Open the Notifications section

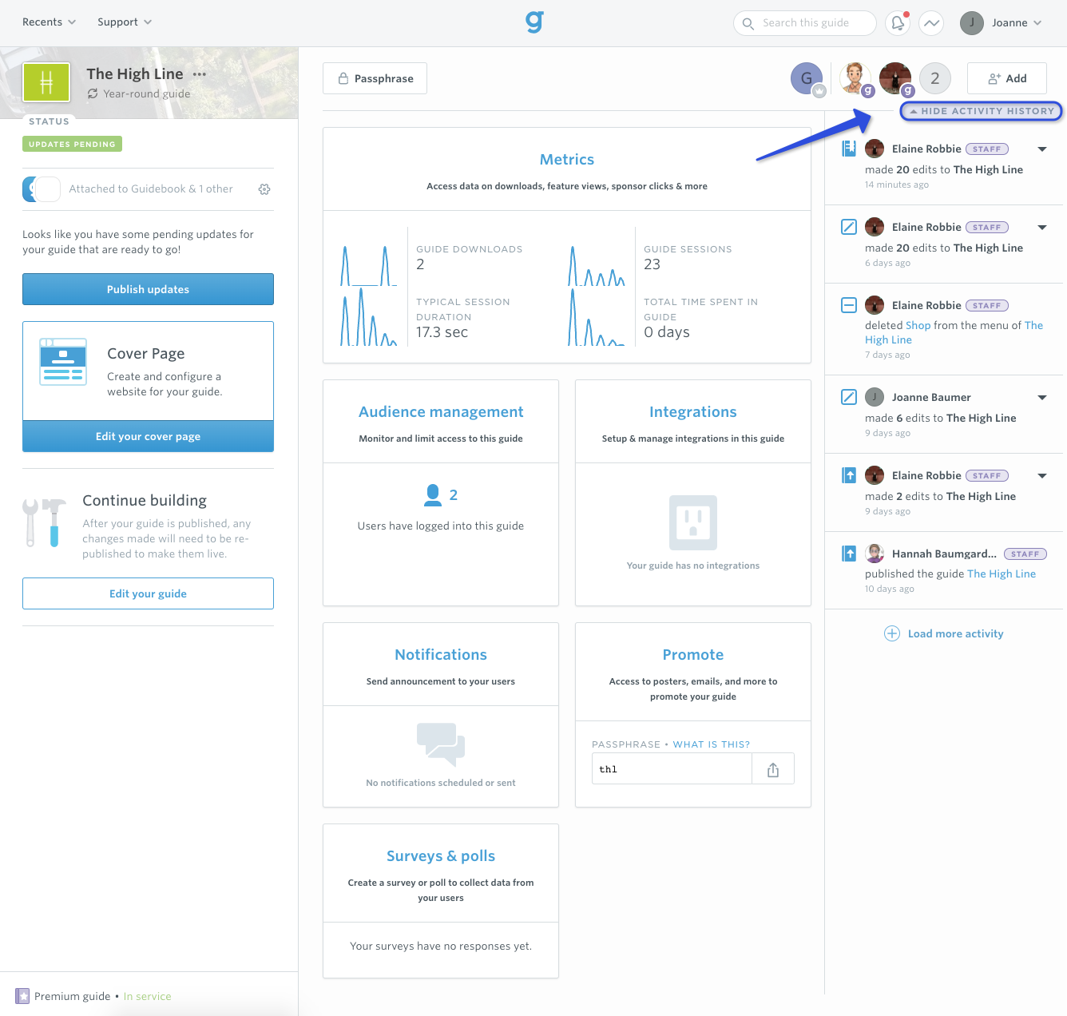click(x=441, y=655)
